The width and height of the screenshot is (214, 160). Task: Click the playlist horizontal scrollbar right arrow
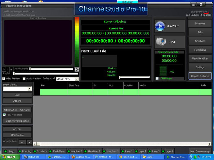tap(210, 144)
